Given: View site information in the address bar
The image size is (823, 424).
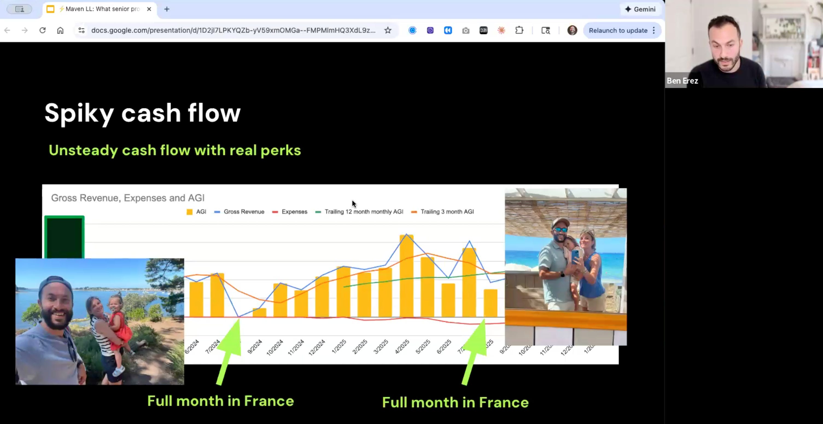Looking at the screenshot, I should pos(81,30).
